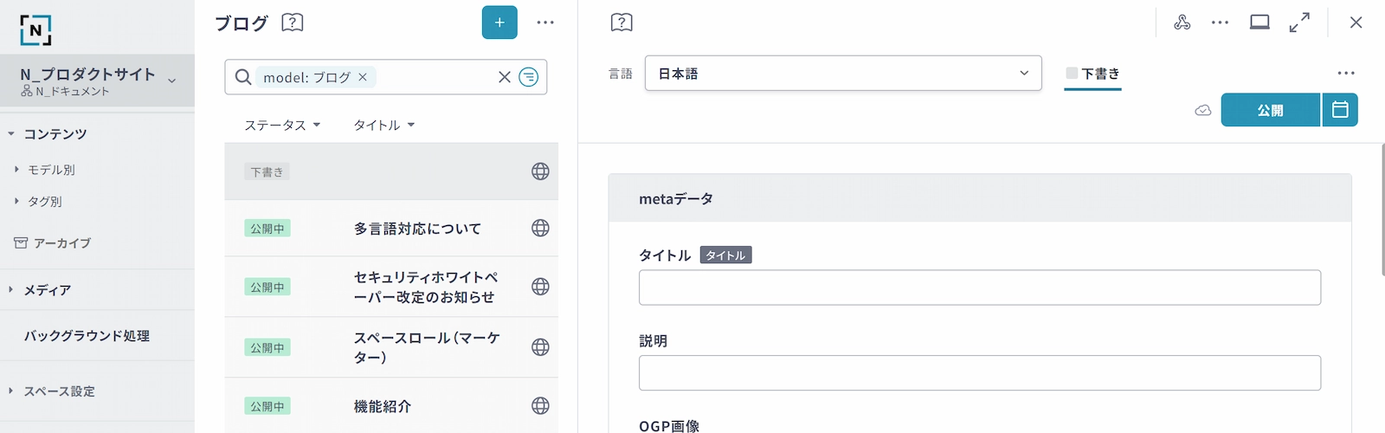Select the 下書き status tab

(x=1092, y=74)
